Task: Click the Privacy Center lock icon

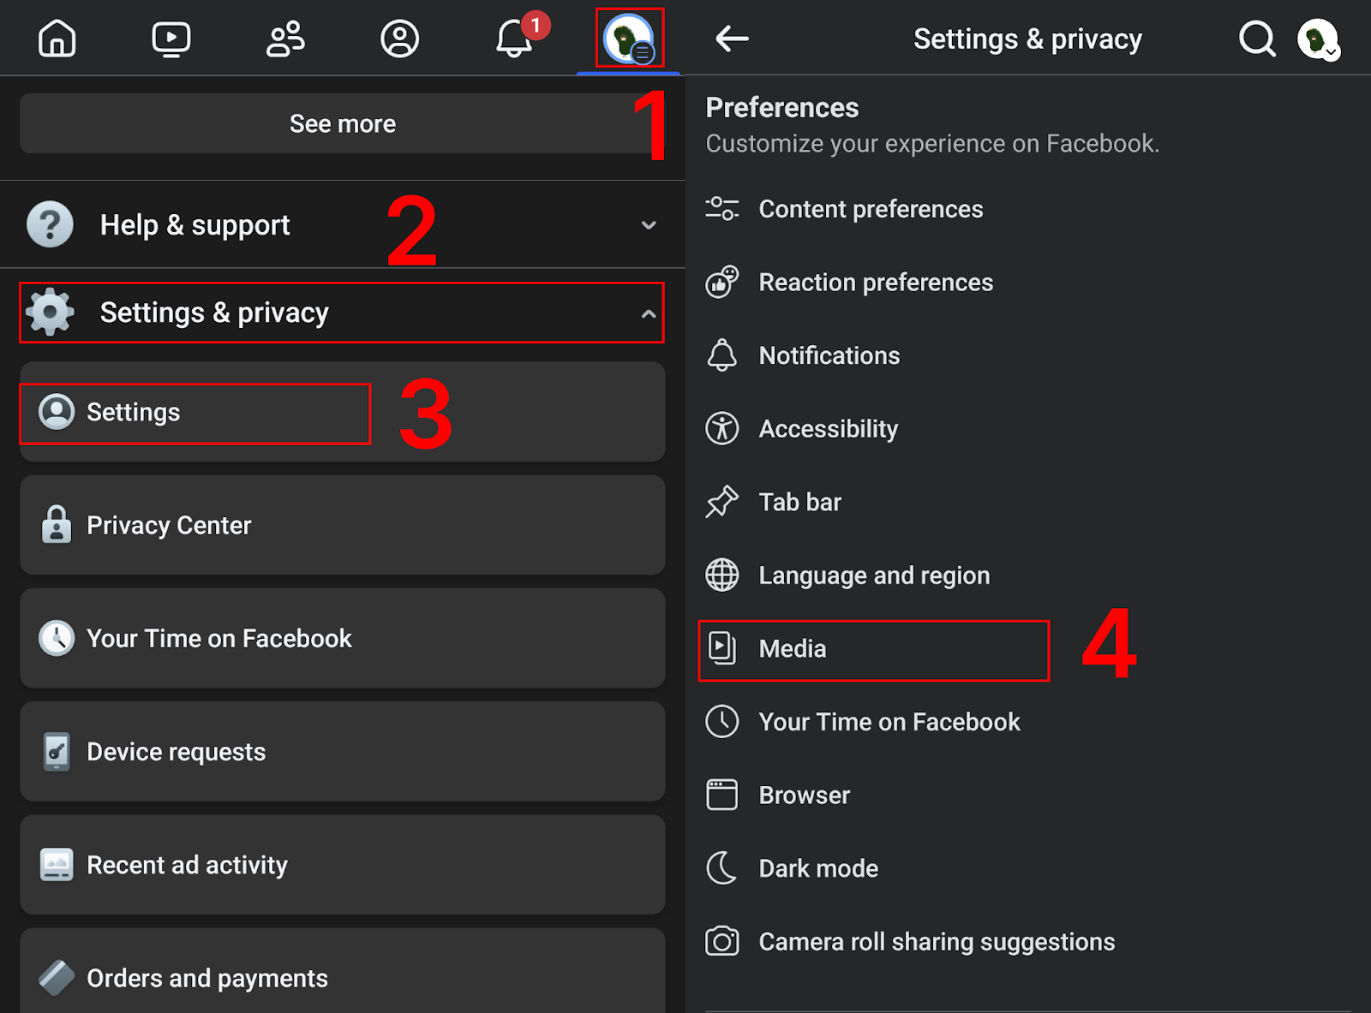Action: click(57, 524)
